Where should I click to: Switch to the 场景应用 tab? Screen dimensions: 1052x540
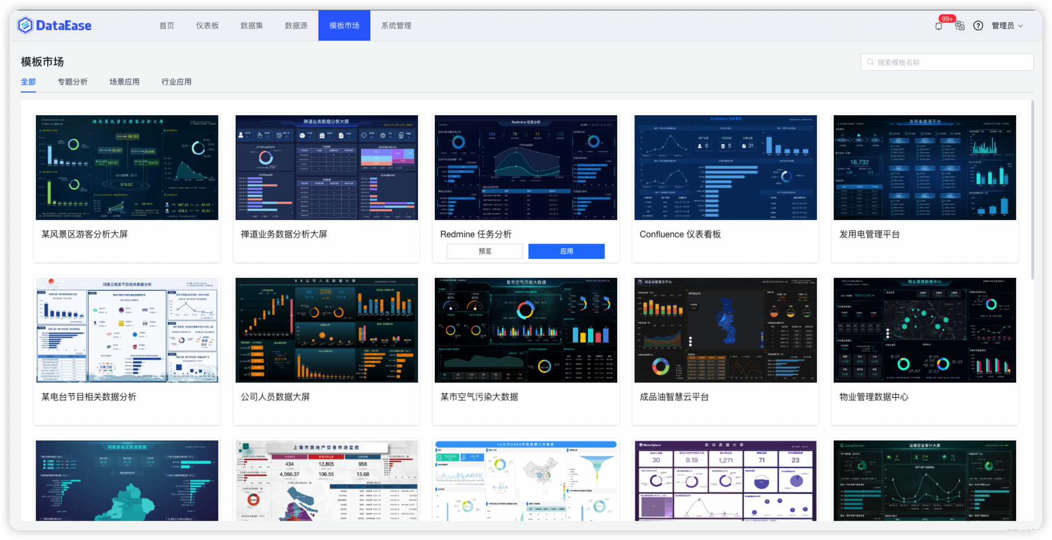tap(124, 82)
